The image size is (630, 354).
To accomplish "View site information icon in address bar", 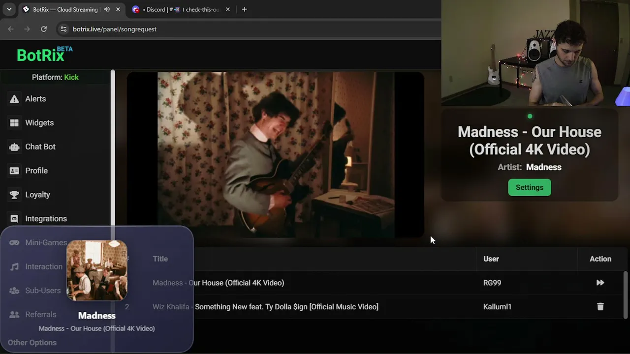I will point(63,29).
